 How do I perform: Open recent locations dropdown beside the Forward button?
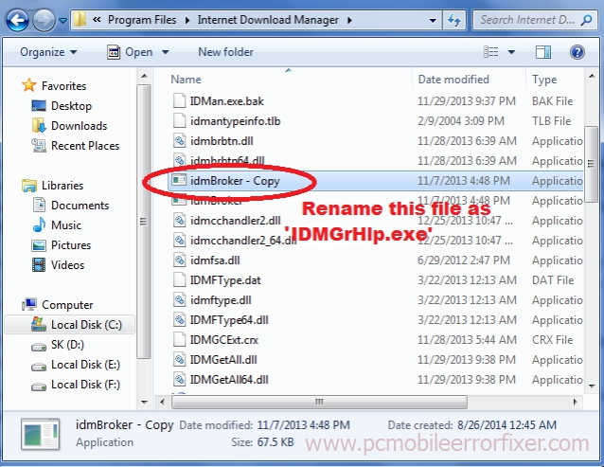[x=62, y=21]
